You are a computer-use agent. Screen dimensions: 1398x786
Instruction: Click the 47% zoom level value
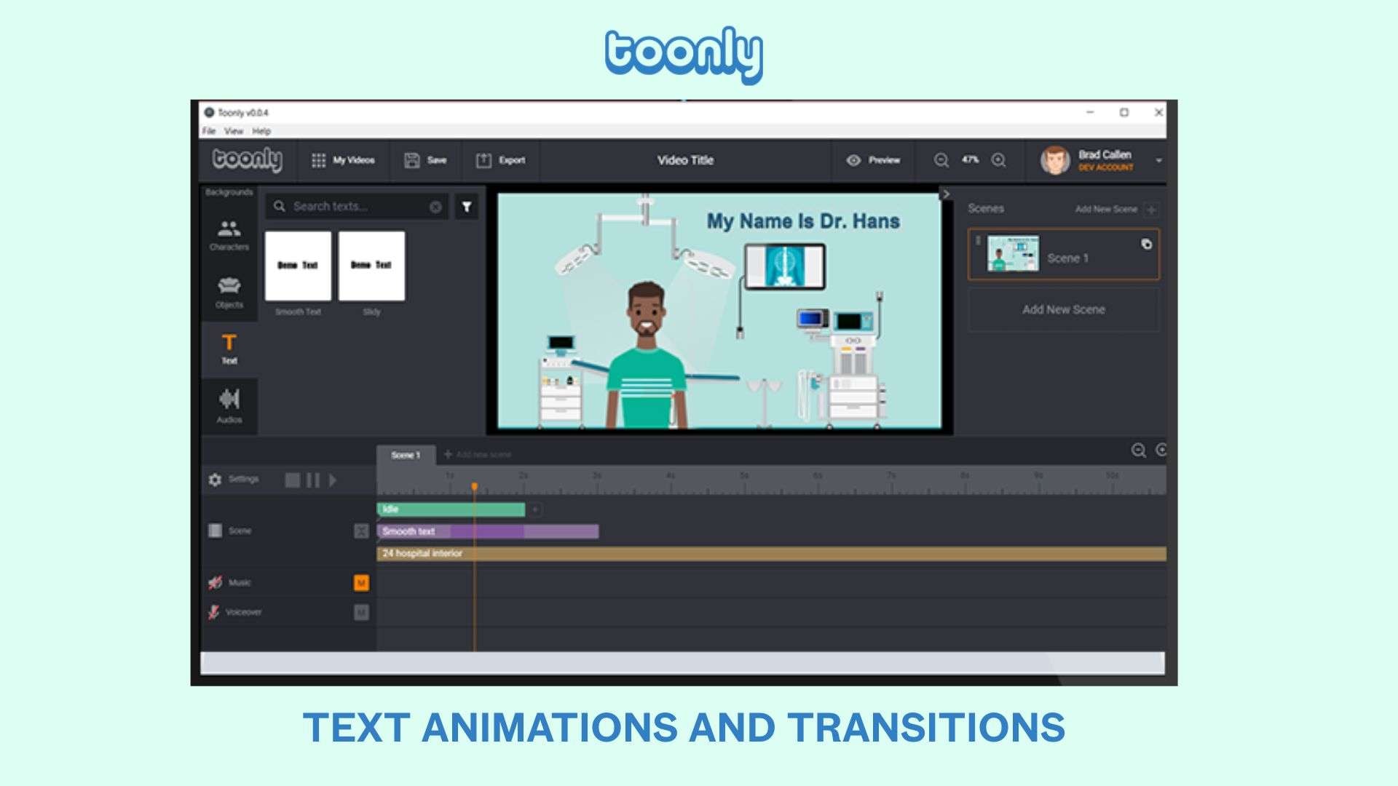click(971, 159)
